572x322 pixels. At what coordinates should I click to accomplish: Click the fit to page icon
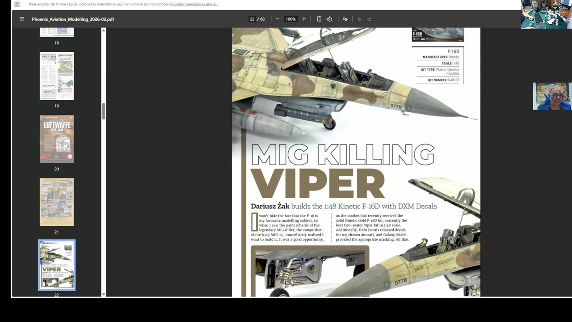[319, 19]
